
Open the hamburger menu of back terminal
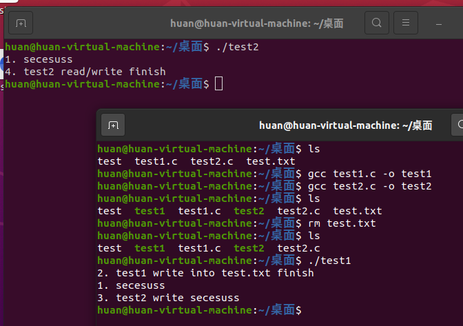click(406, 23)
